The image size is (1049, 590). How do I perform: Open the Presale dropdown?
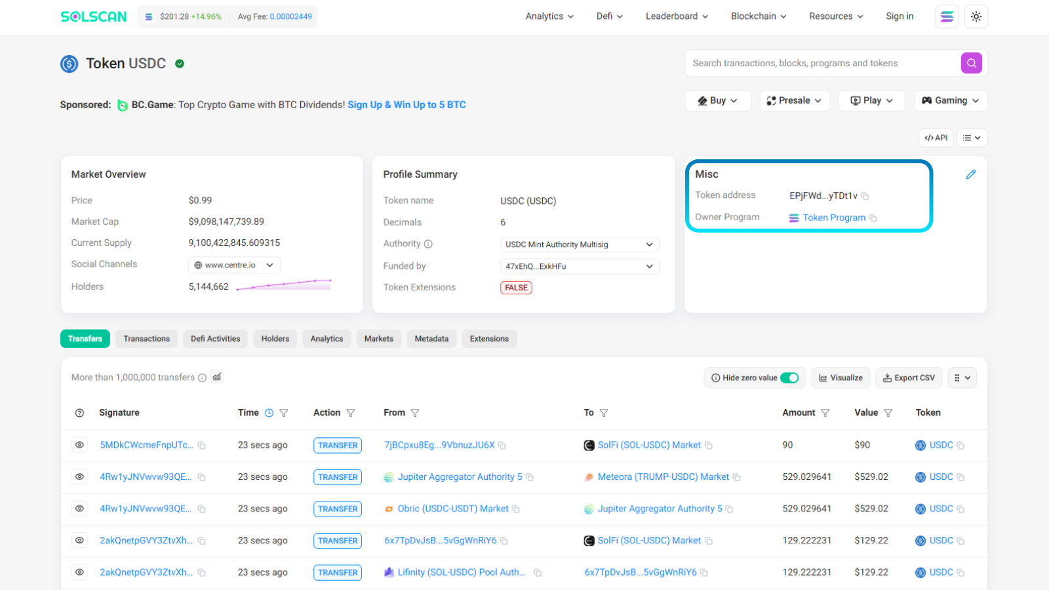tap(795, 100)
